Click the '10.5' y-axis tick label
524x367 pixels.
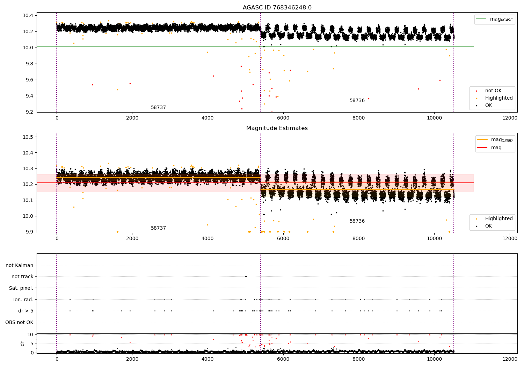click(28, 137)
